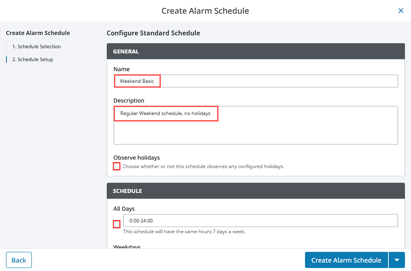This screenshot has width=411, height=271.
Task: Click the Configure Standard Schedule heading
Action: 154,33
